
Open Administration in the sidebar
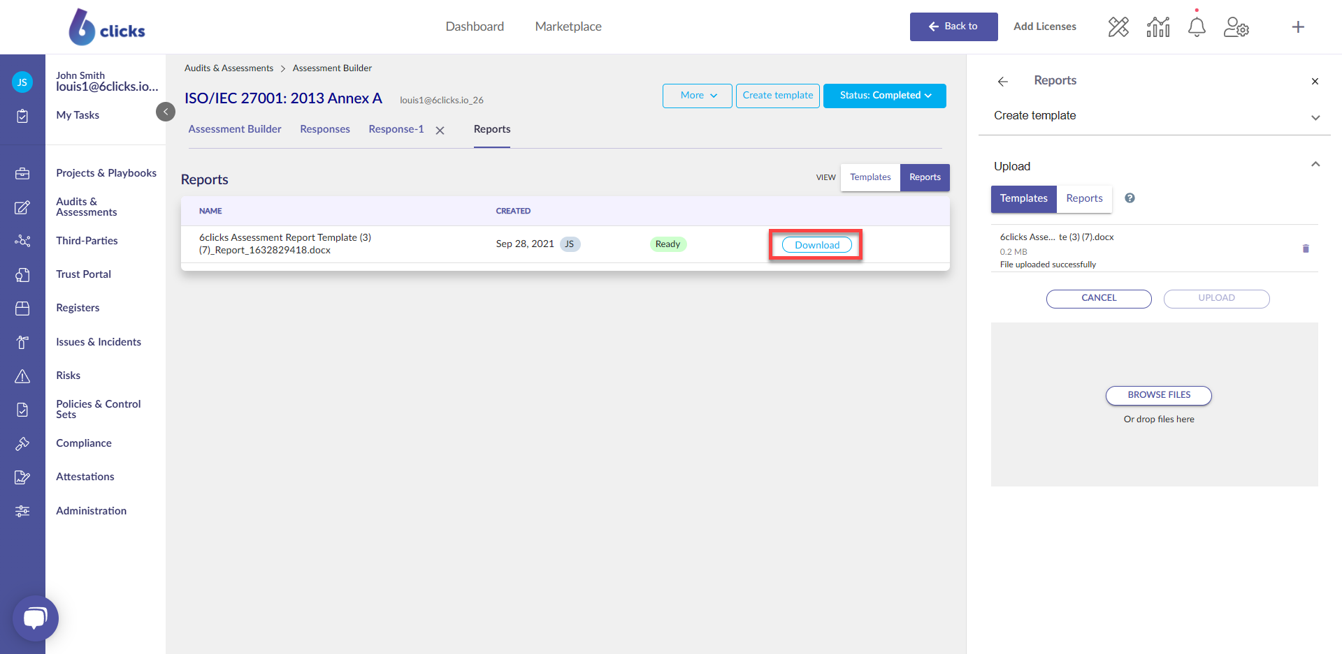92,511
